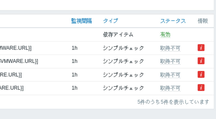Click the third red error info icon
This screenshot has width=216, height=119.
(x=201, y=74)
